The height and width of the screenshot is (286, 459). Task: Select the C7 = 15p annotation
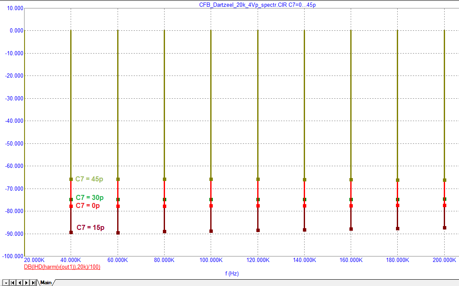pyautogui.click(x=91, y=227)
